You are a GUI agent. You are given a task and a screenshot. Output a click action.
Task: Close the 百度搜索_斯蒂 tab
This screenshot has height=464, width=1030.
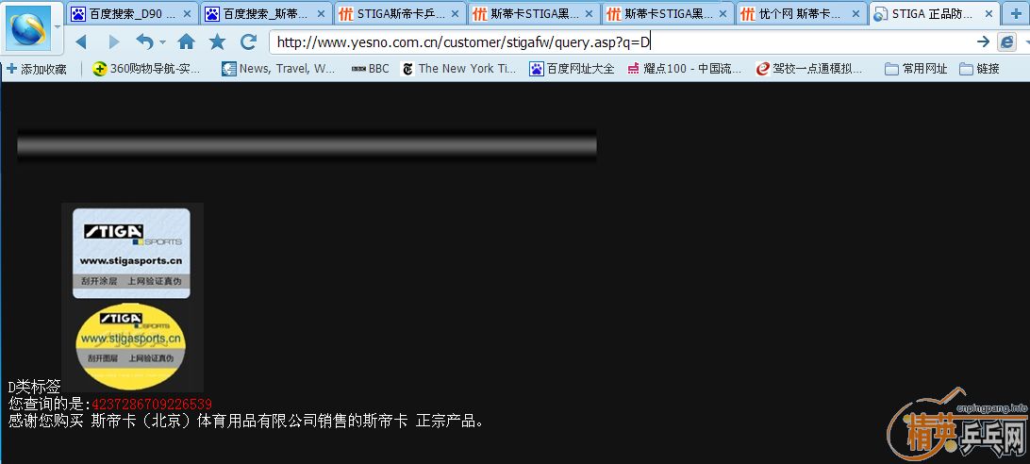[322, 14]
